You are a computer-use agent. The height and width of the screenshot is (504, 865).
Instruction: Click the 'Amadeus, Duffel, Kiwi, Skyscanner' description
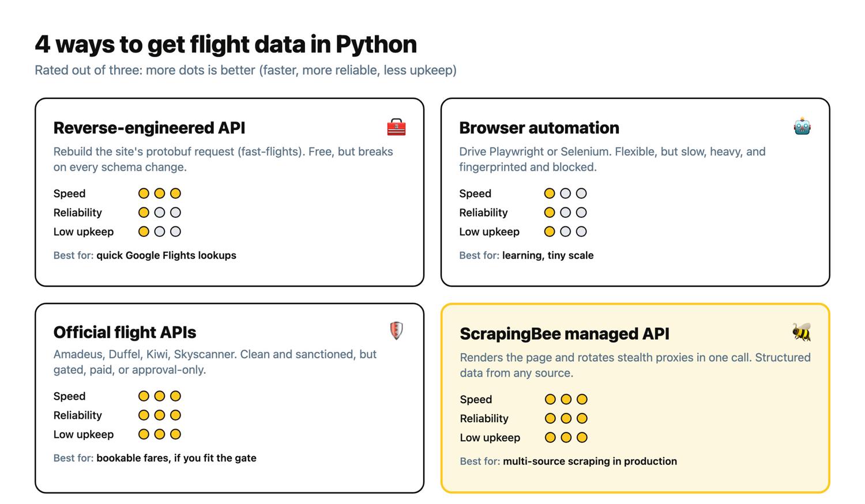pos(215,362)
